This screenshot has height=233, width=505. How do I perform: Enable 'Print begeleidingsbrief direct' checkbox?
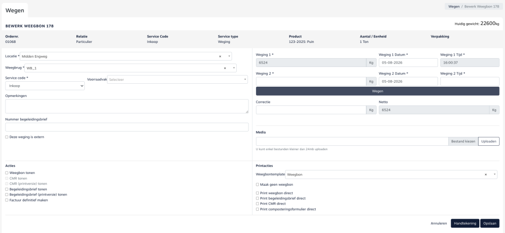click(257, 199)
